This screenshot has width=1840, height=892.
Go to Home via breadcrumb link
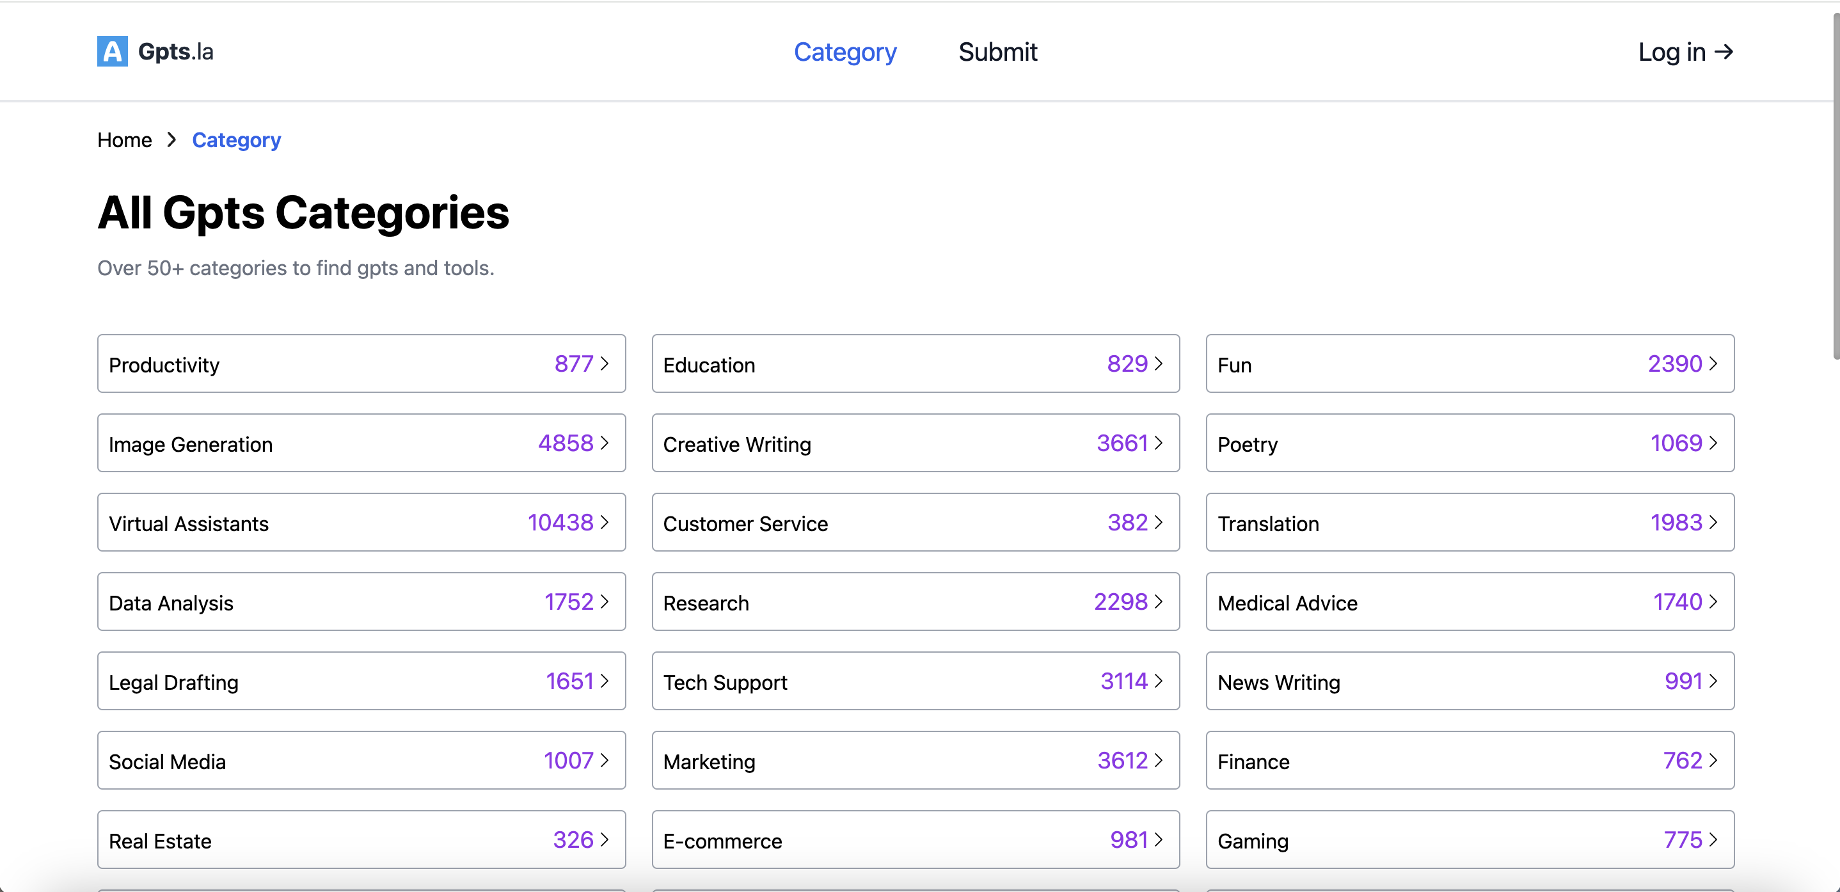pyautogui.click(x=124, y=140)
